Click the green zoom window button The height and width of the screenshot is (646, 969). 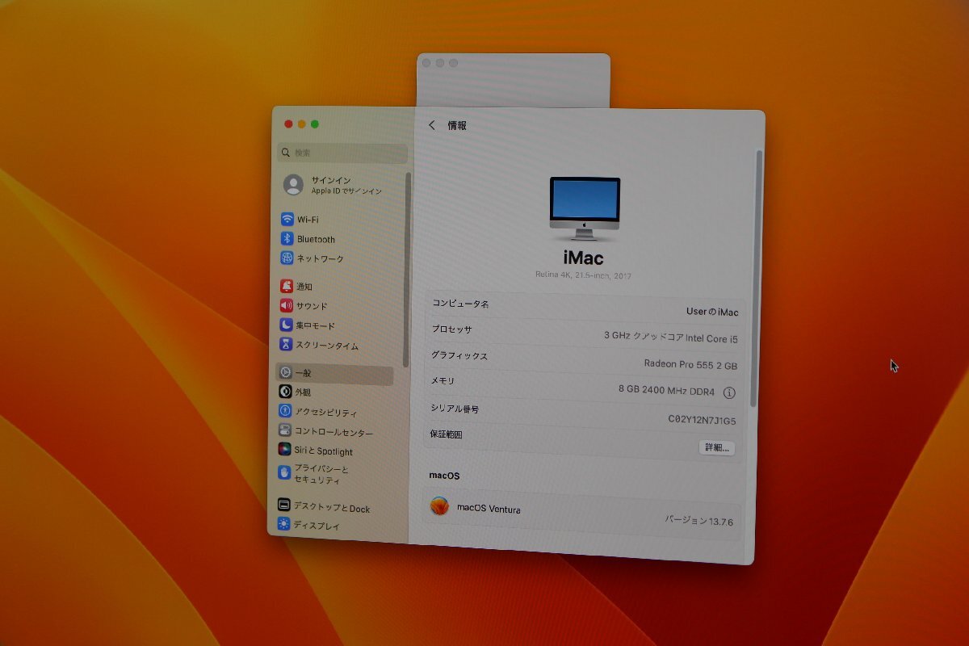[x=314, y=124]
